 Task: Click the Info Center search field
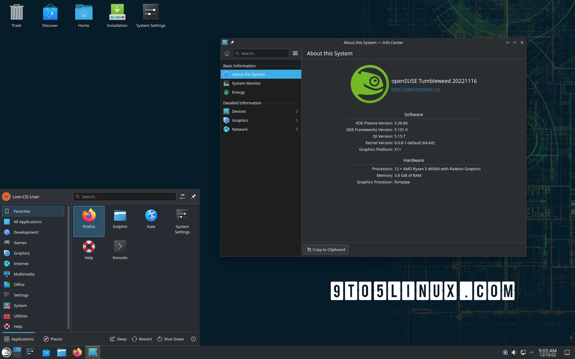[261, 53]
